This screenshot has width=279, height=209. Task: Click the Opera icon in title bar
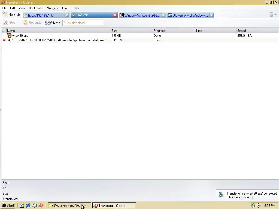(x=3, y=2)
